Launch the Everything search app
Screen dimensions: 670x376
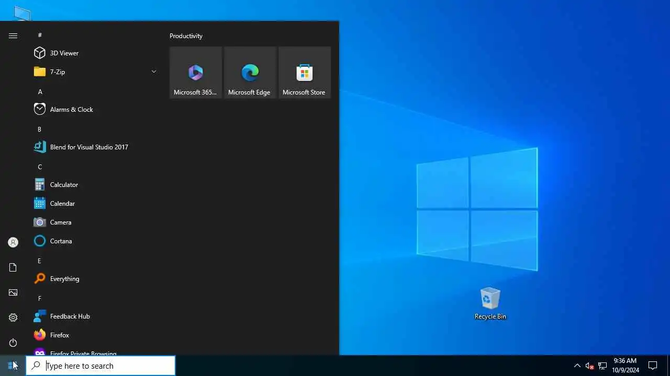[x=94, y=278]
